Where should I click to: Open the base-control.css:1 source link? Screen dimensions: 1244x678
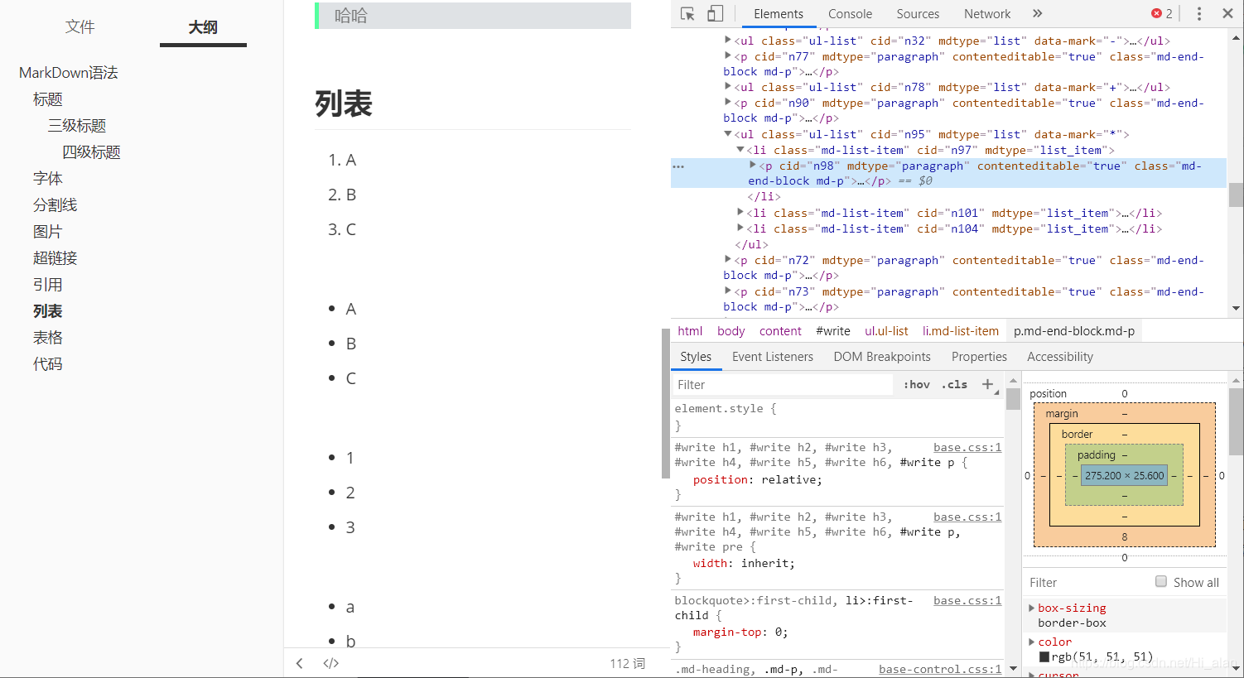pyautogui.click(x=940, y=669)
